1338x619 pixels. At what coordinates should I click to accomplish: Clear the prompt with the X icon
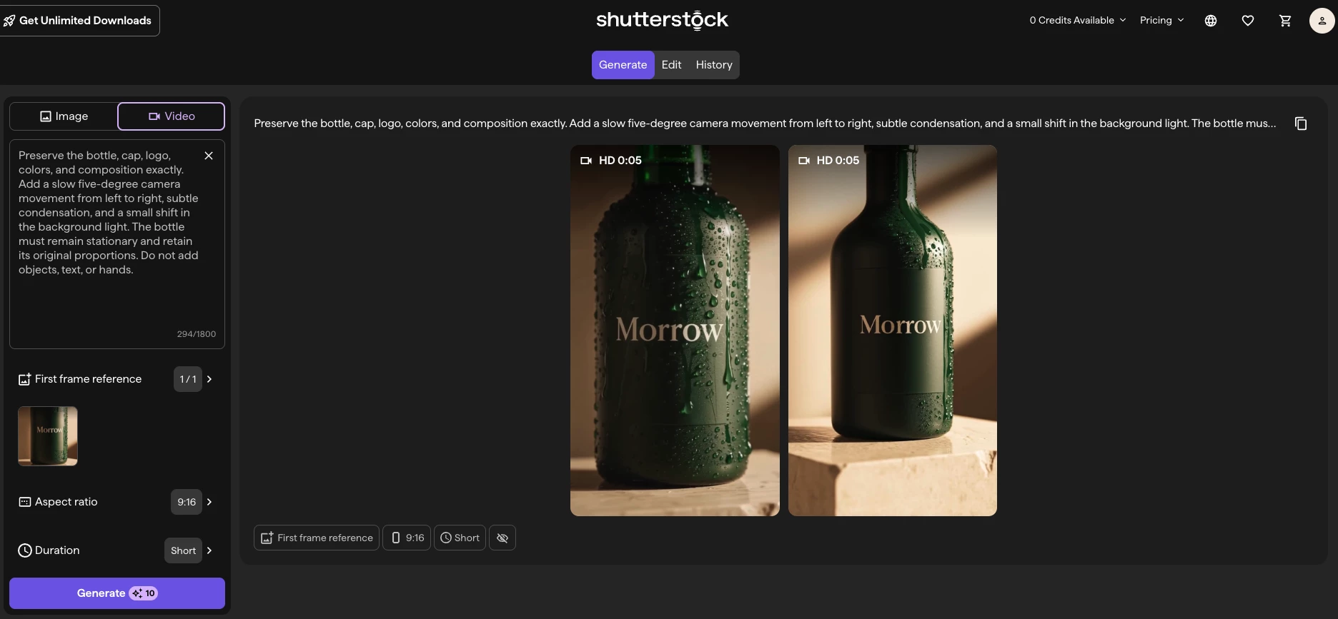click(209, 156)
